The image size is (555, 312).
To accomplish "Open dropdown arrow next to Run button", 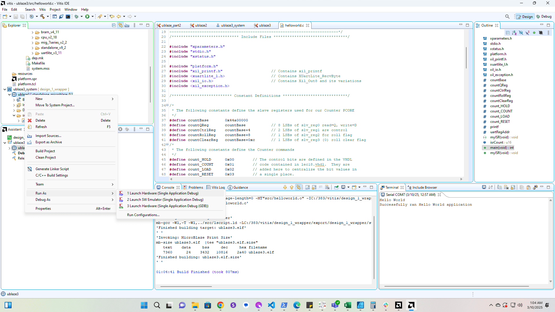I will tap(92, 16).
